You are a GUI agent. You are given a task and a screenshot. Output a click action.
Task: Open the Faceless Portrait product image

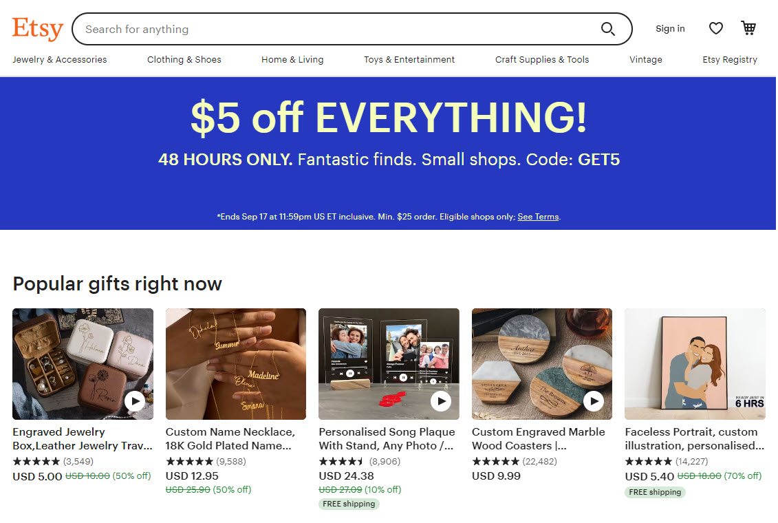tap(695, 364)
